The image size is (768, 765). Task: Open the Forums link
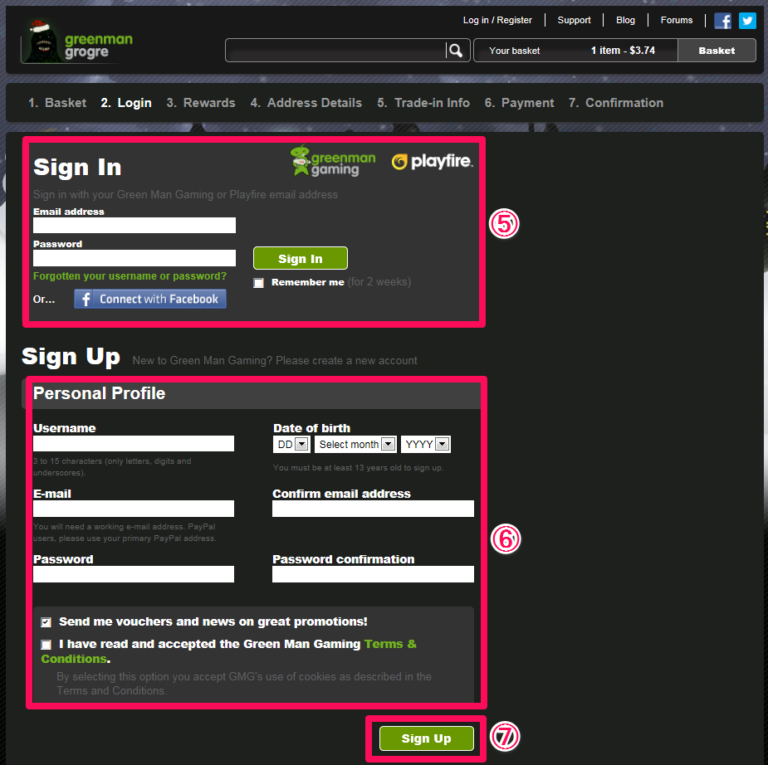click(x=677, y=20)
